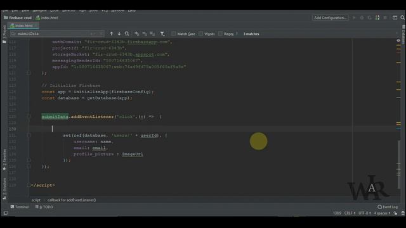Click callback for addEventListener() breadcrumb
This screenshot has width=406, height=228.
point(72,200)
